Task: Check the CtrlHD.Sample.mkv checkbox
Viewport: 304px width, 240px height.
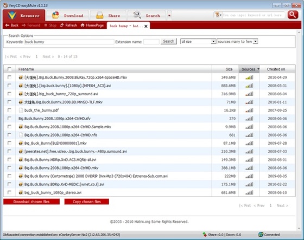Action: click(9, 127)
